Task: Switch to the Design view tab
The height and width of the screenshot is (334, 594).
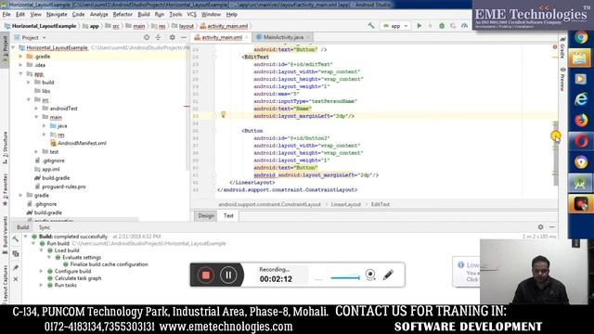Action: click(206, 216)
